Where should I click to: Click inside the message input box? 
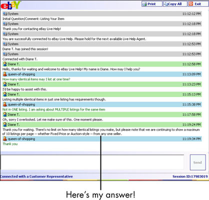coord(92,162)
